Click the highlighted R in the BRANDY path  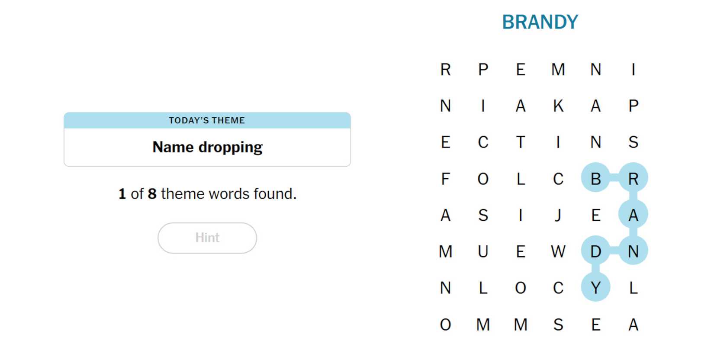point(633,178)
